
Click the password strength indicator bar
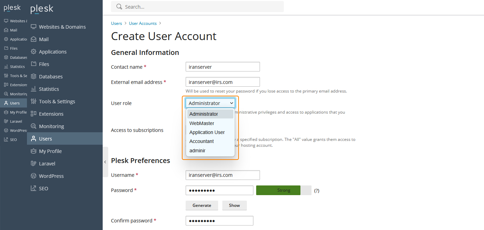coord(283,190)
